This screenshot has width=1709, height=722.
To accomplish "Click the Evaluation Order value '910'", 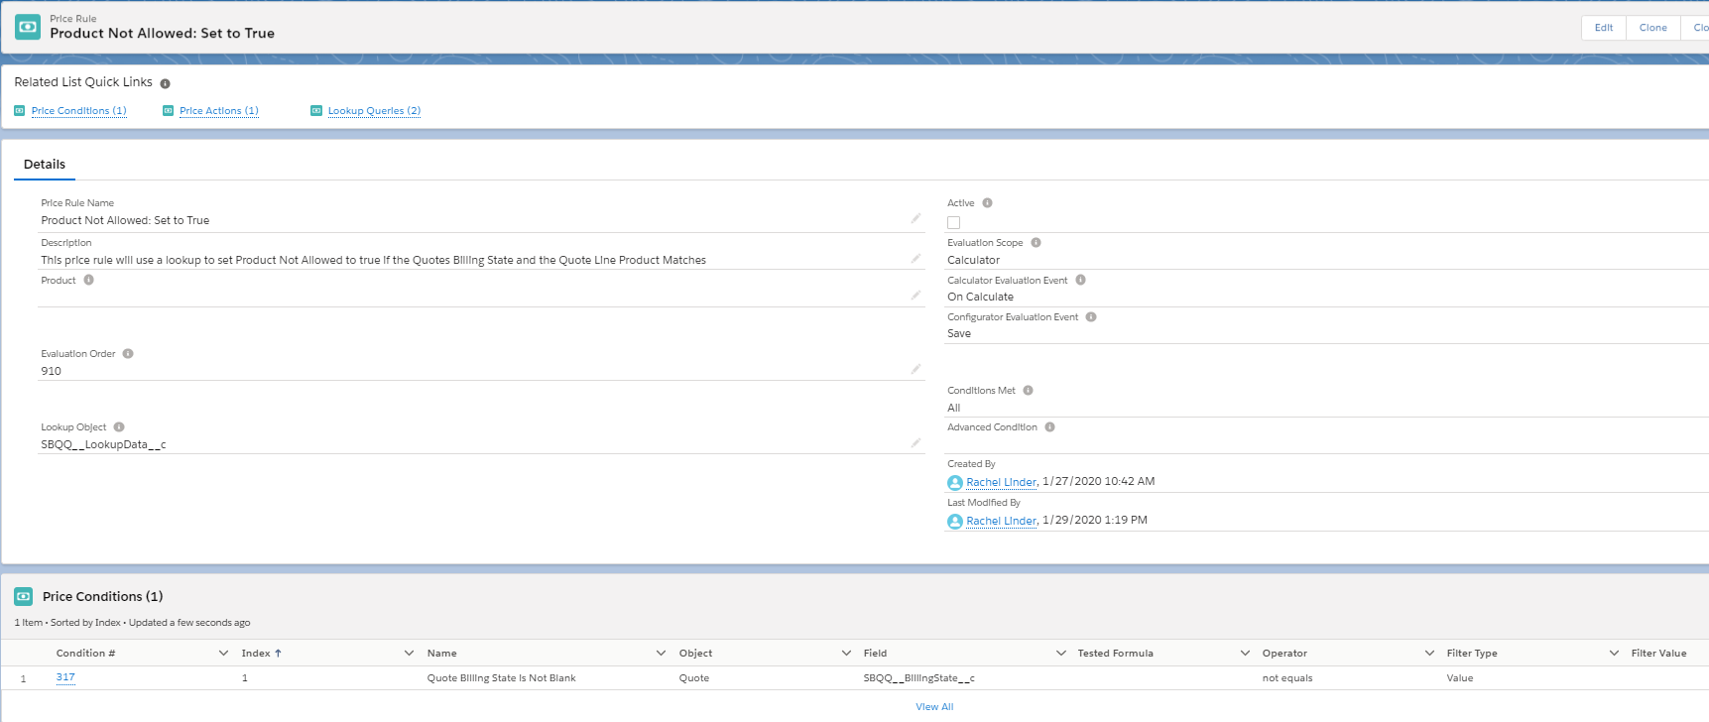I will tap(52, 371).
